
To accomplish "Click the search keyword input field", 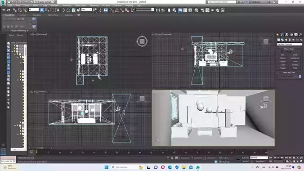I will (x=222, y=2).
